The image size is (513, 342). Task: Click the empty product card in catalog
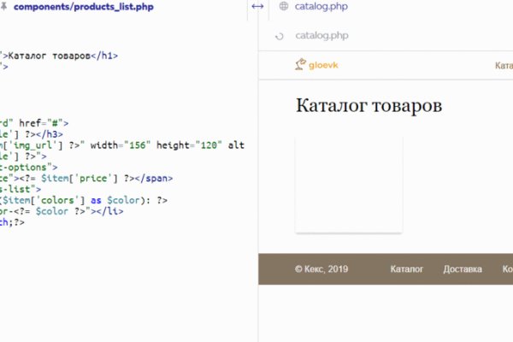pyautogui.click(x=348, y=184)
